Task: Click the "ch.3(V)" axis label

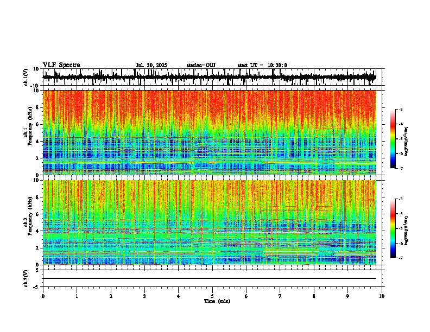Action: (26, 278)
